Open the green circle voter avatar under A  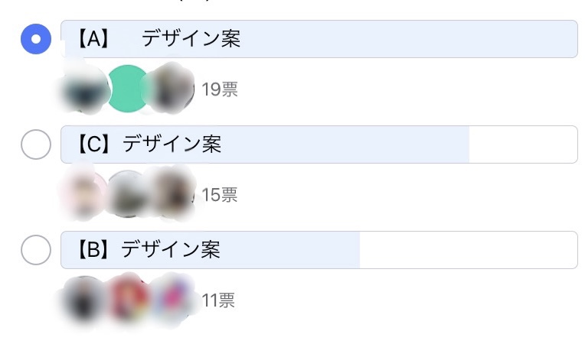point(128,89)
